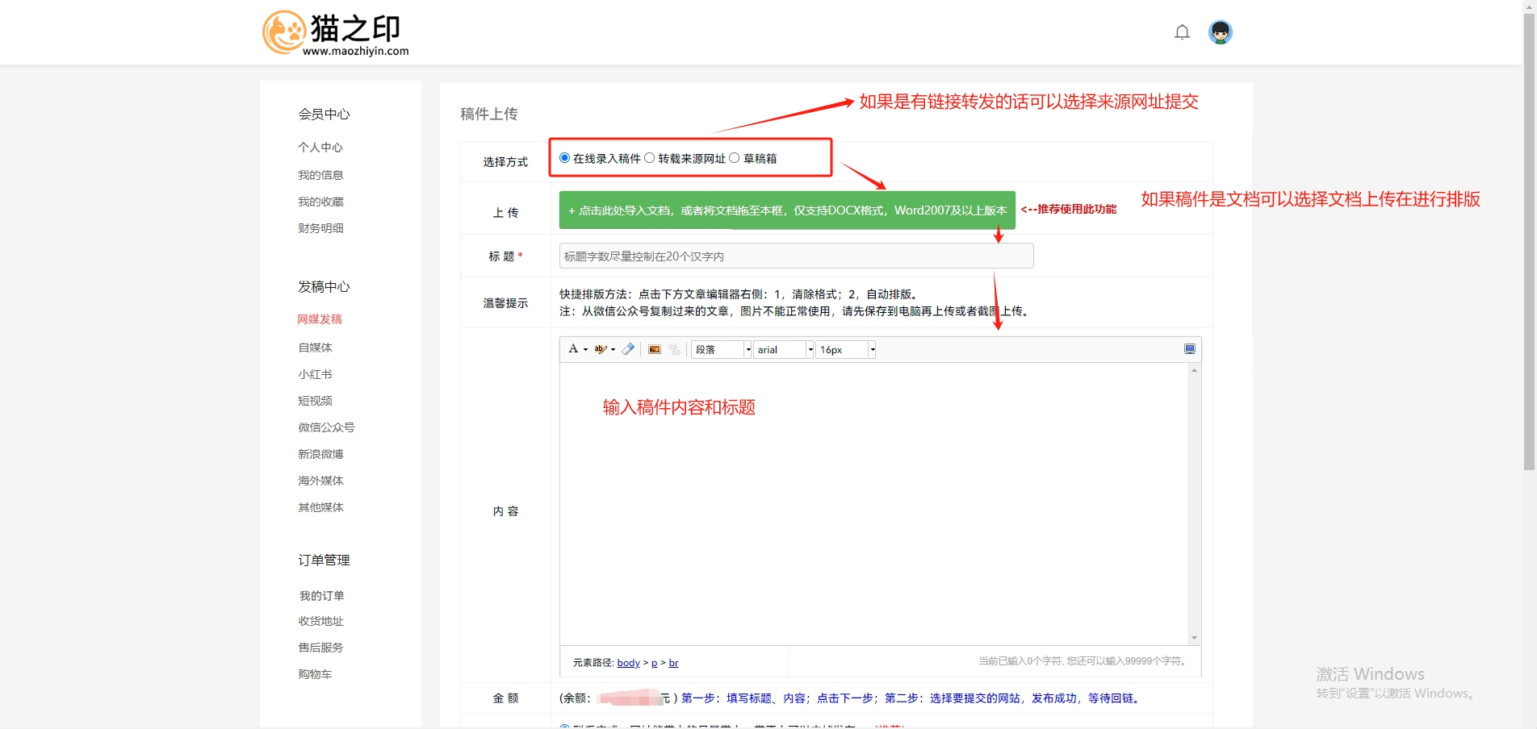Viewport: 1537px width, 729px height.
Task: Open the notification bell
Action: pos(1182,32)
